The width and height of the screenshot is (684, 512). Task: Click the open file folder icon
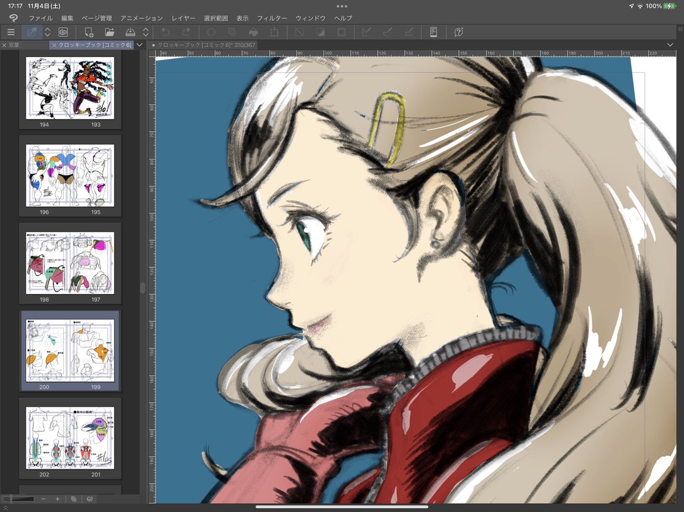click(109, 32)
